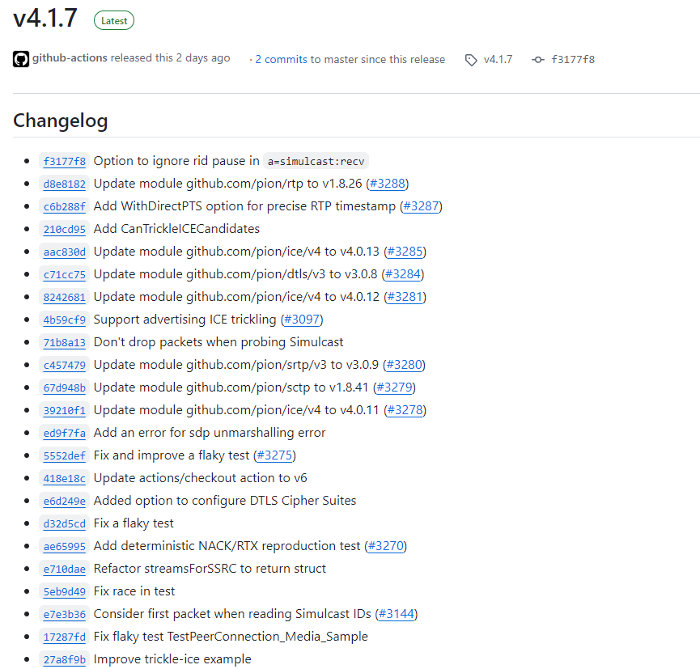Open commit e710dae
This screenshot has height=669, width=700.
point(64,569)
